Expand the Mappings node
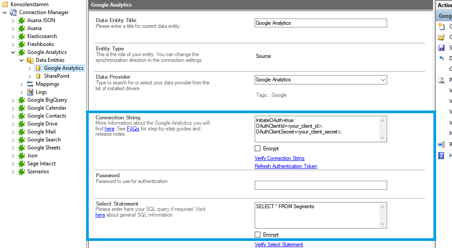The image size is (452, 248). [x=21, y=84]
